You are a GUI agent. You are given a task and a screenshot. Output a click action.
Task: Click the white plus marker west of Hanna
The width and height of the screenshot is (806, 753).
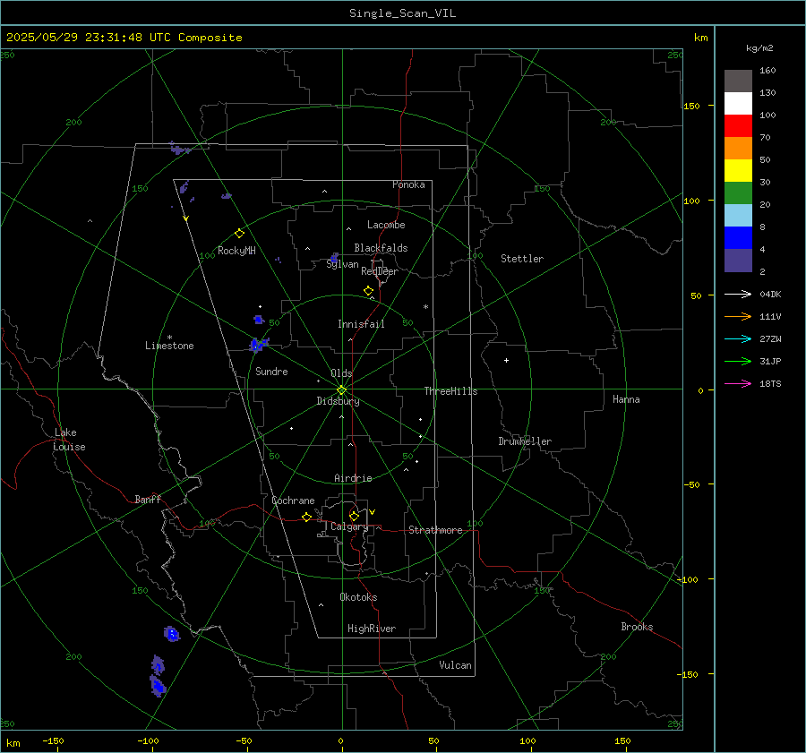[506, 360]
